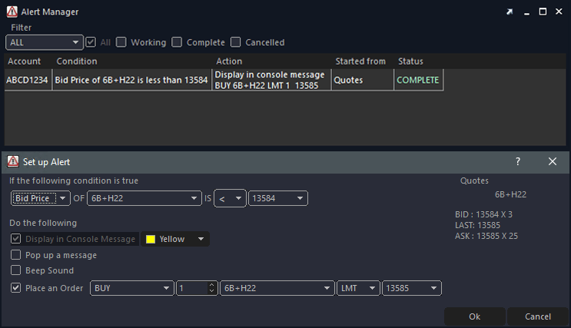Screen dimensions: 571x328
Task: Toggle Place an Order checkbox
Action: (x=15, y=288)
